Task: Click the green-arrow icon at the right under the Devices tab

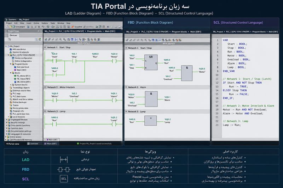Action: [40, 39]
